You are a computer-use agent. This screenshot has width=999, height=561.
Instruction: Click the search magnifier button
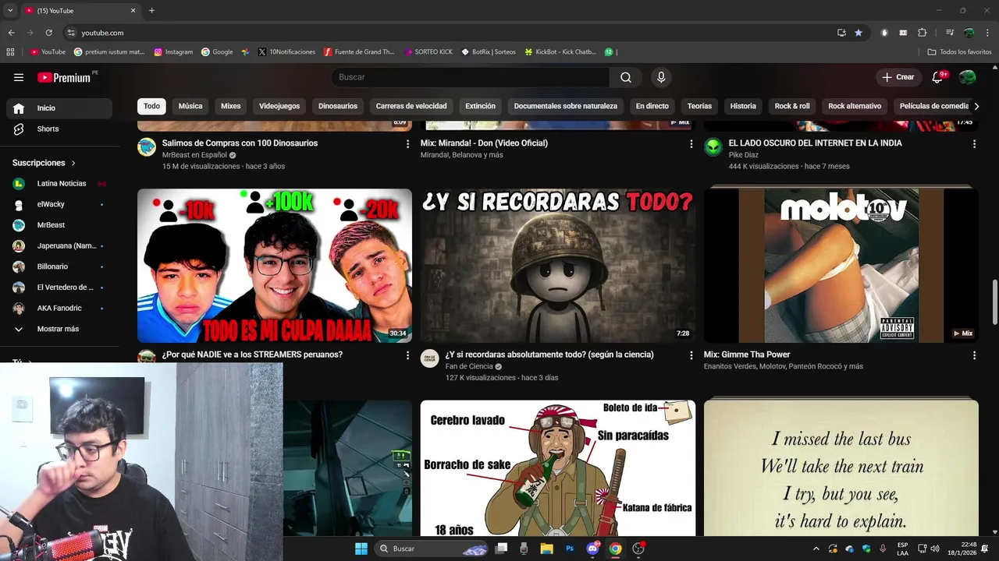626,77
